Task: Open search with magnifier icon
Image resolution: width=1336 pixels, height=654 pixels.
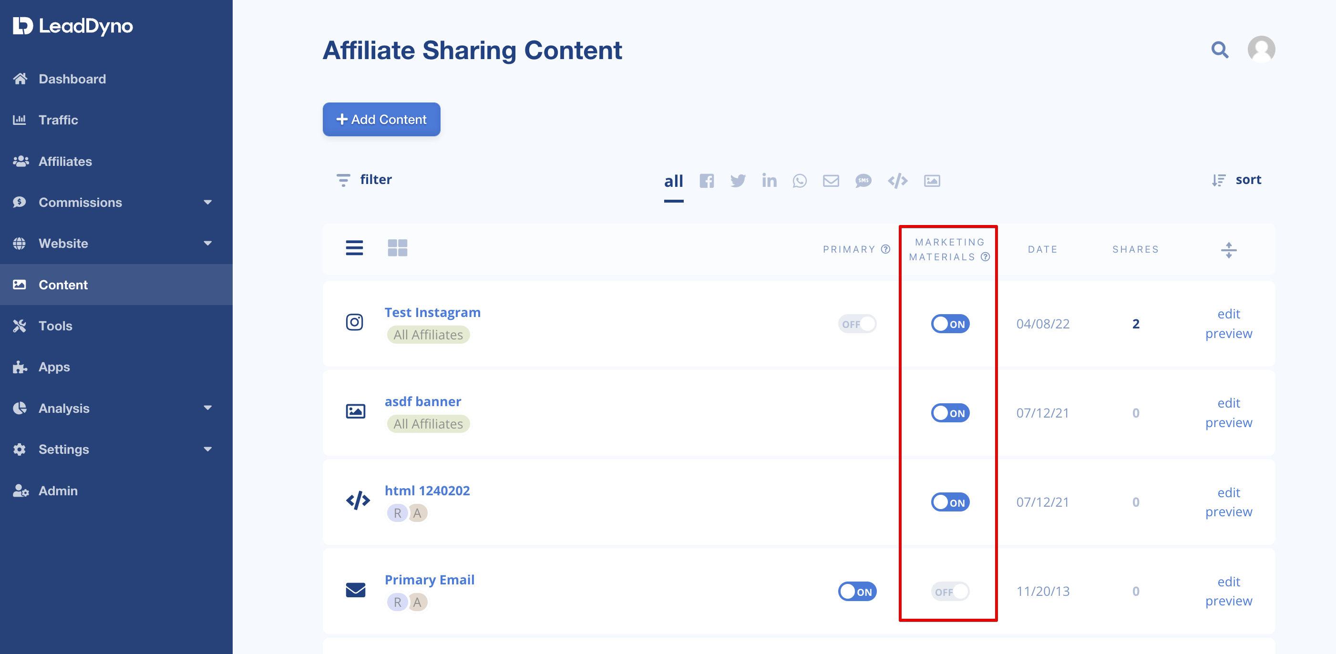Action: 1219,50
